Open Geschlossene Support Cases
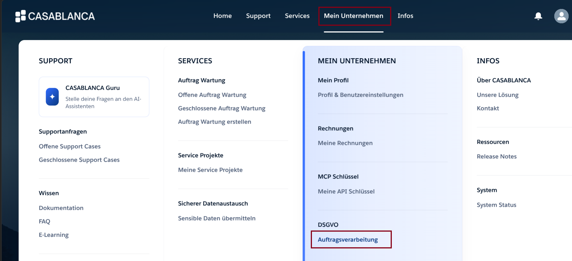Screen dimensions: 572x261 (79, 160)
